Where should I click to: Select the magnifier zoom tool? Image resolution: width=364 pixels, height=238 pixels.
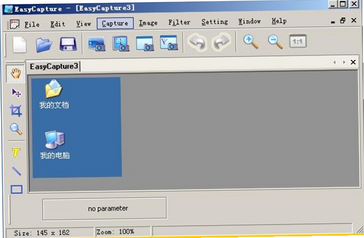[16, 129]
